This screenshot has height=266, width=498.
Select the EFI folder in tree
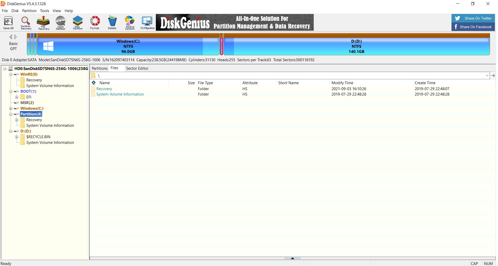[x=29, y=97]
